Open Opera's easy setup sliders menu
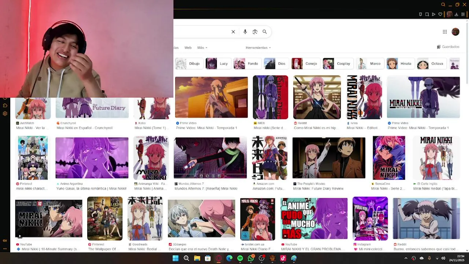This screenshot has height=264, width=469. click(x=463, y=14)
